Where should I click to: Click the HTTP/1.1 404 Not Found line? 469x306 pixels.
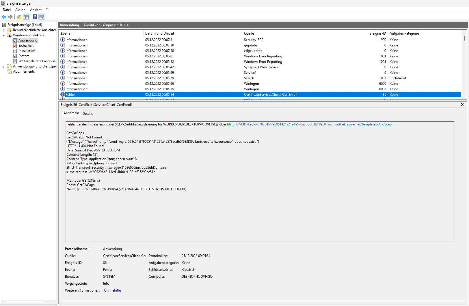85,146
